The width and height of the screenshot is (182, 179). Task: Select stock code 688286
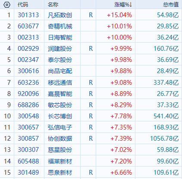[28, 105]
